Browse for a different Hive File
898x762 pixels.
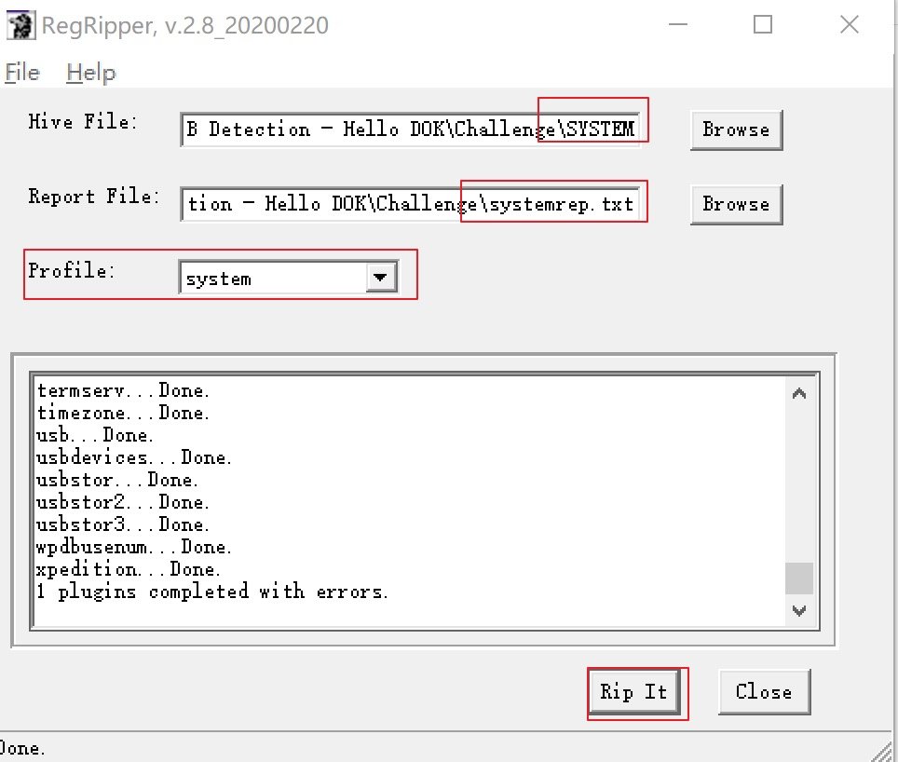click(735, 130)
